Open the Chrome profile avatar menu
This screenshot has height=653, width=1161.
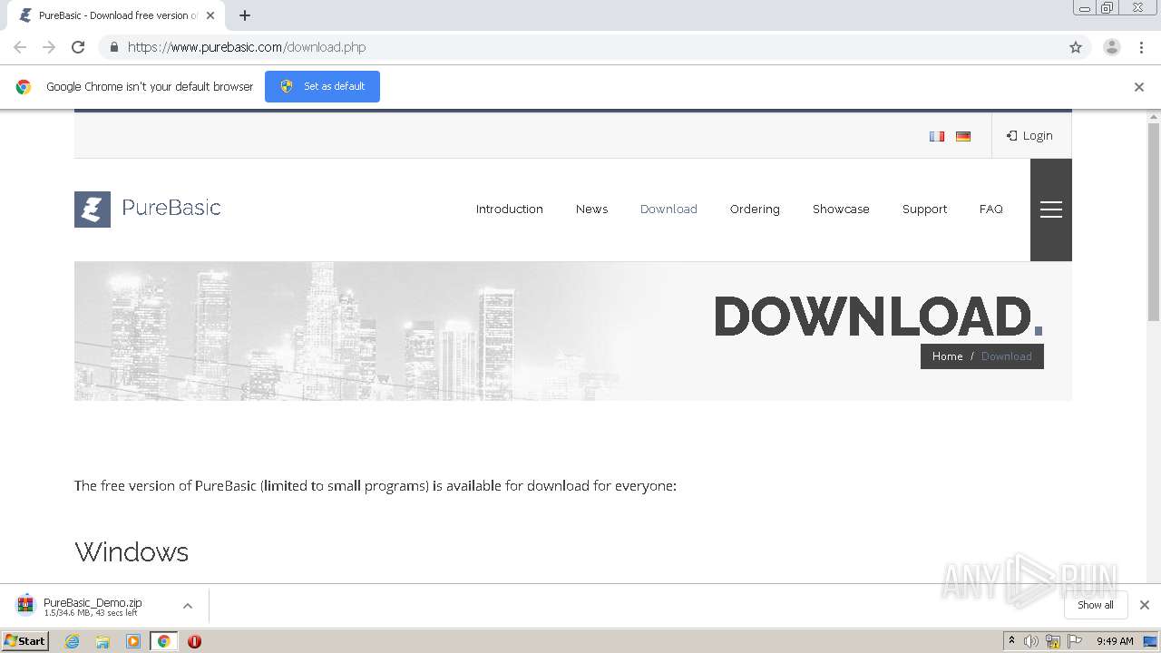pyautogui.click(x=1112, y=47)
